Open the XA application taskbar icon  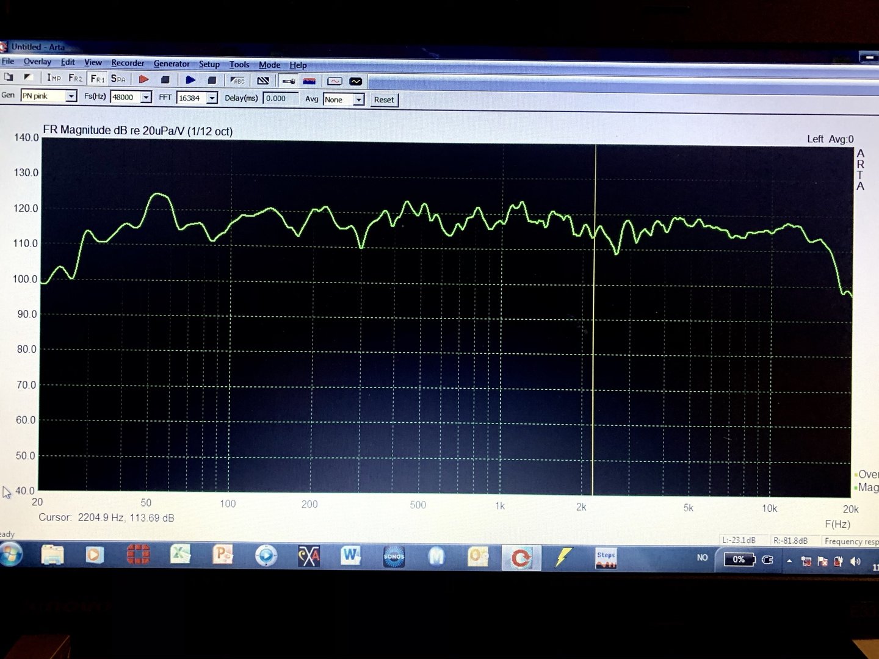pos(309,556)
